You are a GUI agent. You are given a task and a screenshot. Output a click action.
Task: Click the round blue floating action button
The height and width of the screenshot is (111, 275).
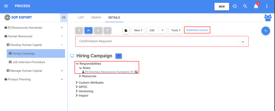pyautogui.click(x=266, y=31)
